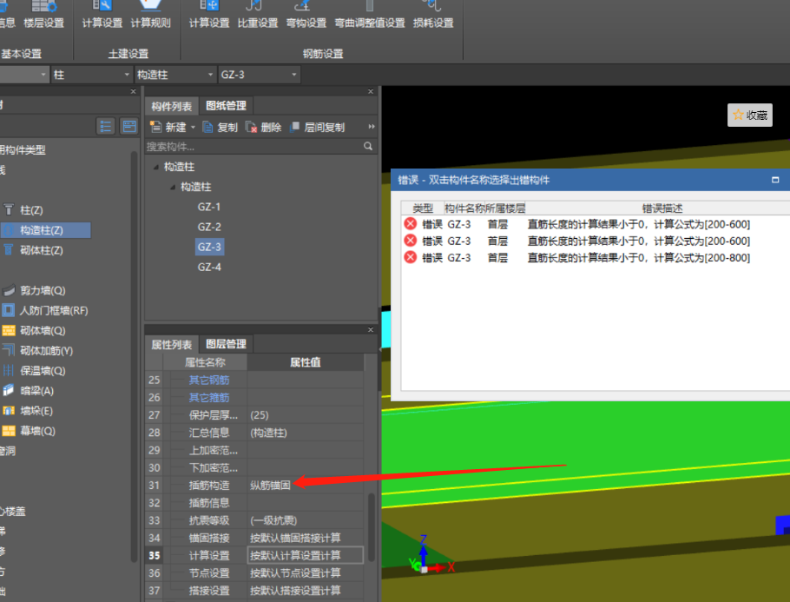Switch to the 属性列表 tab
Viewport: 790px width, 602px height.
172,345
